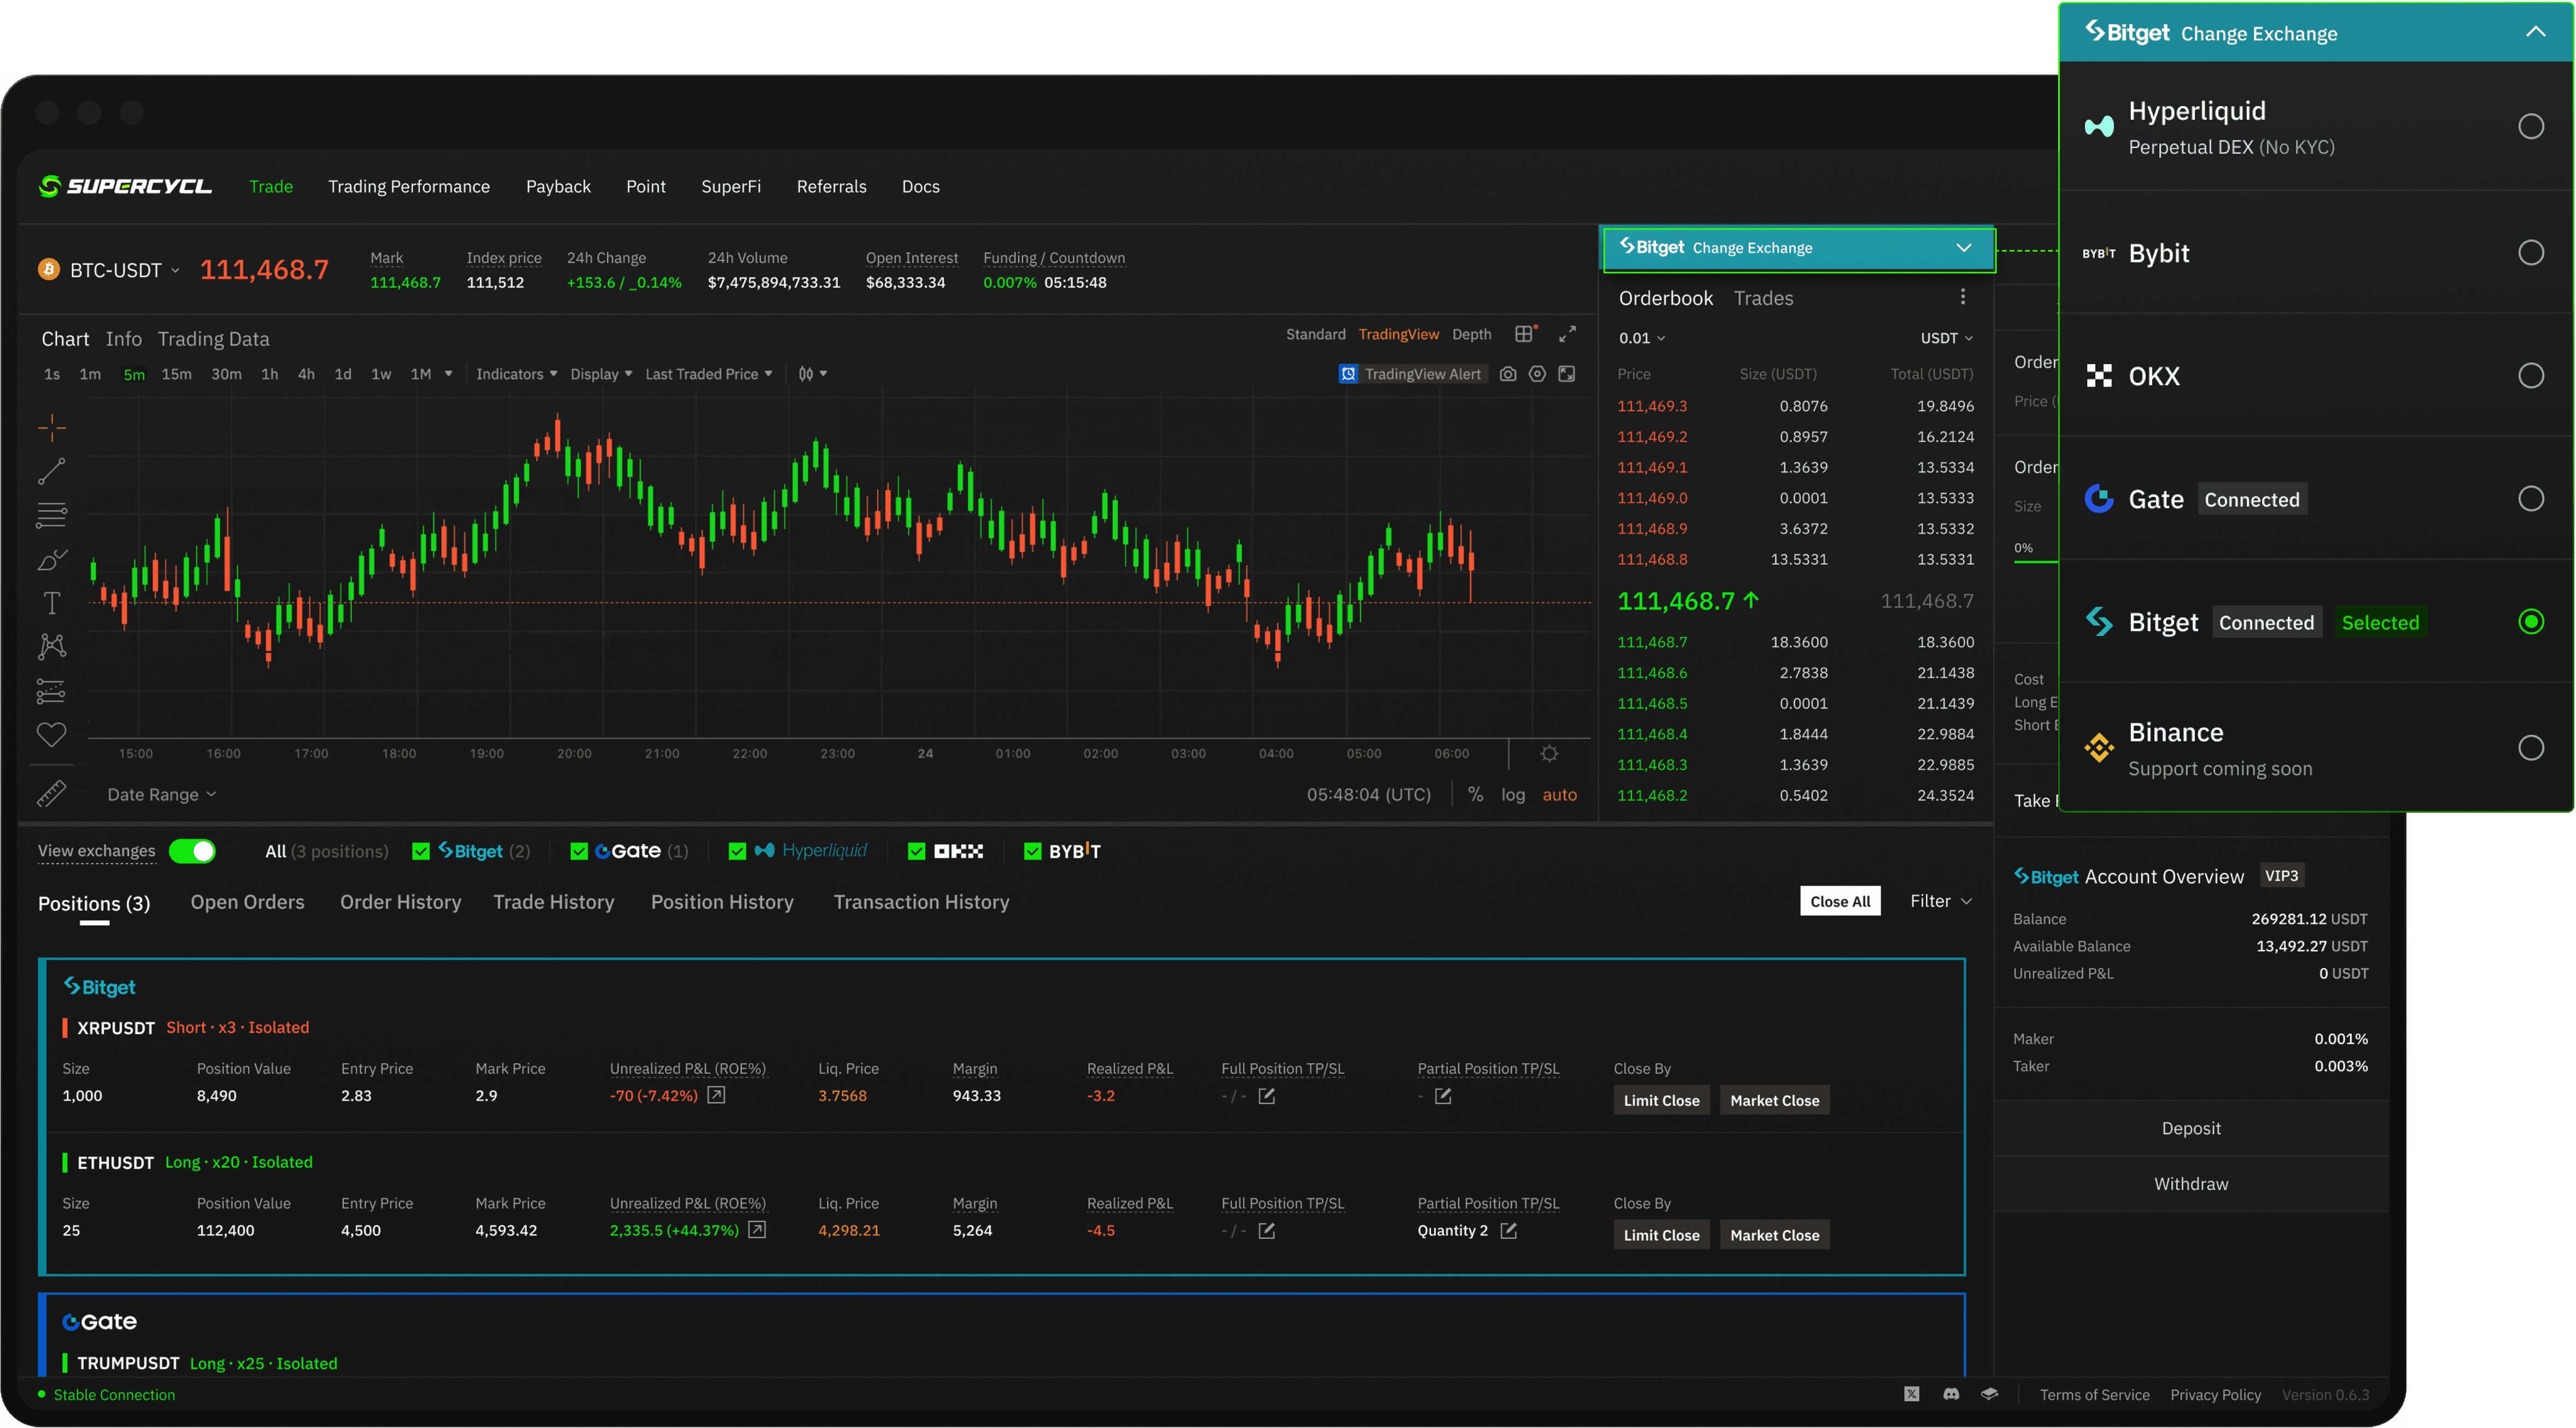The width and height of the screenshot is (2576, 1428).
Task: Choose the OKX exchange radio button
Action: coord(2531,376)
